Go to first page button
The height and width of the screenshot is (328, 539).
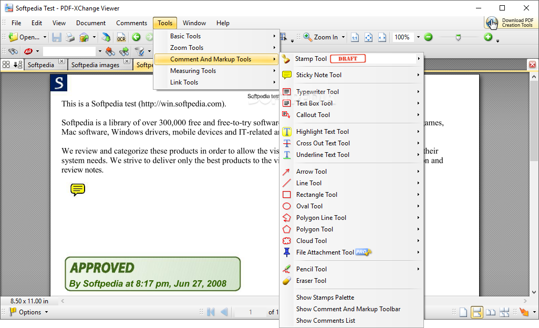211,312
